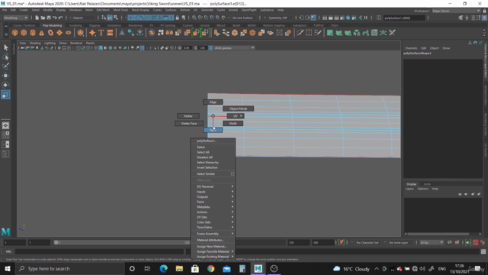The image size is (488, 275).
Task: Open Maya from the Windows taskbar
Action: [x=258, y=268]
